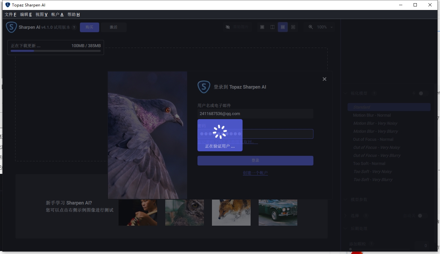Select Too Soft - Very Noisy model

click(389, 172)
